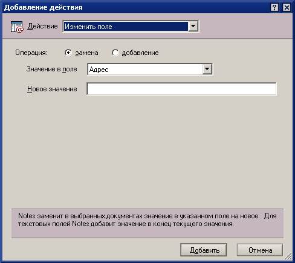The image size is (295, 263).
Task: Click the Добавить button
Action: (x=204, y=250)
